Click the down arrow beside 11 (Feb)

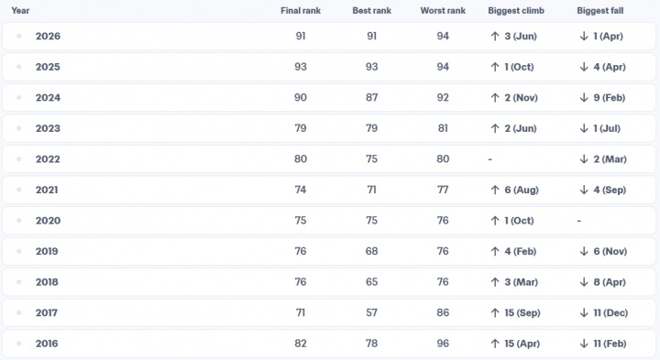point(584,344)
